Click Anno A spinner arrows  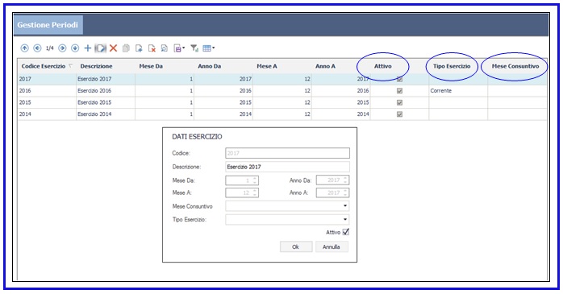[x=345, y=193]
